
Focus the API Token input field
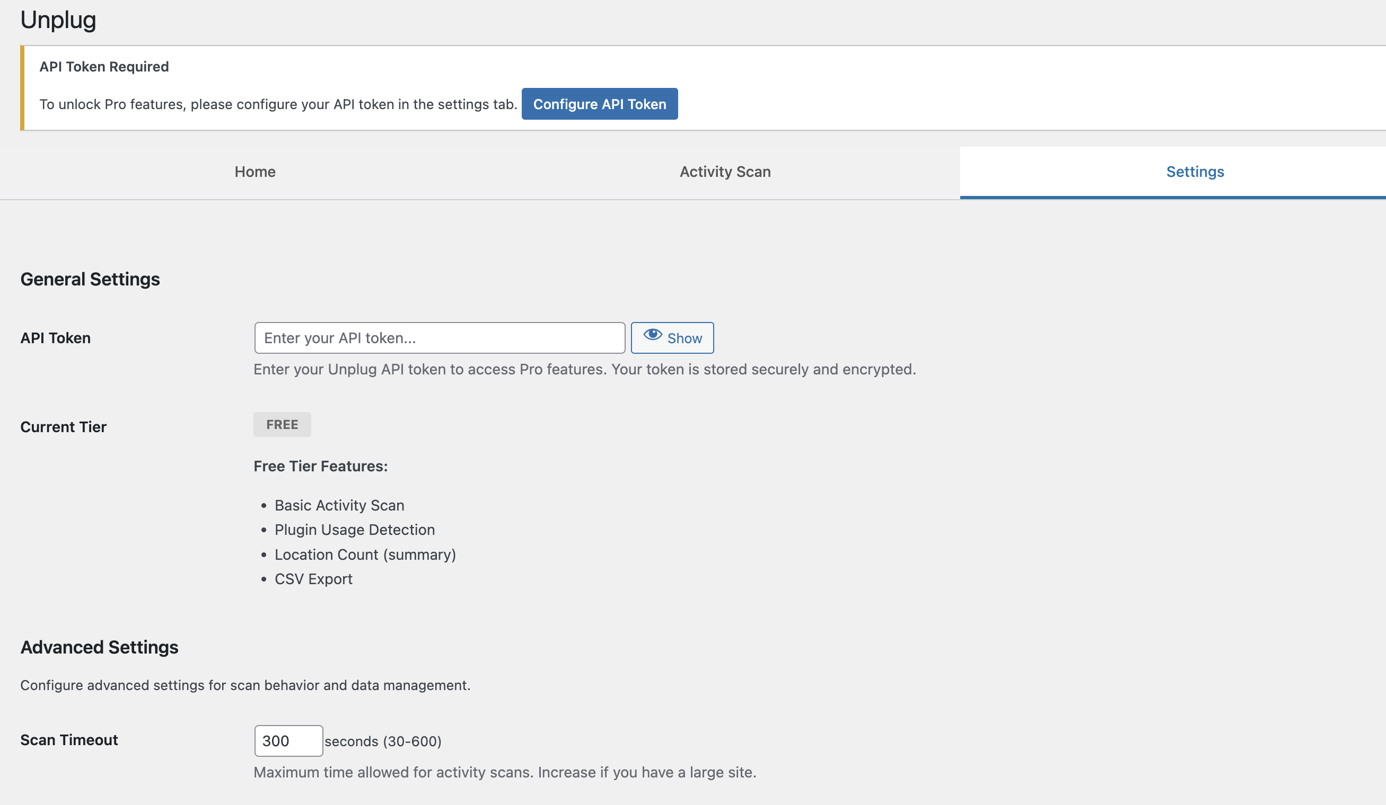pos(440,338)
